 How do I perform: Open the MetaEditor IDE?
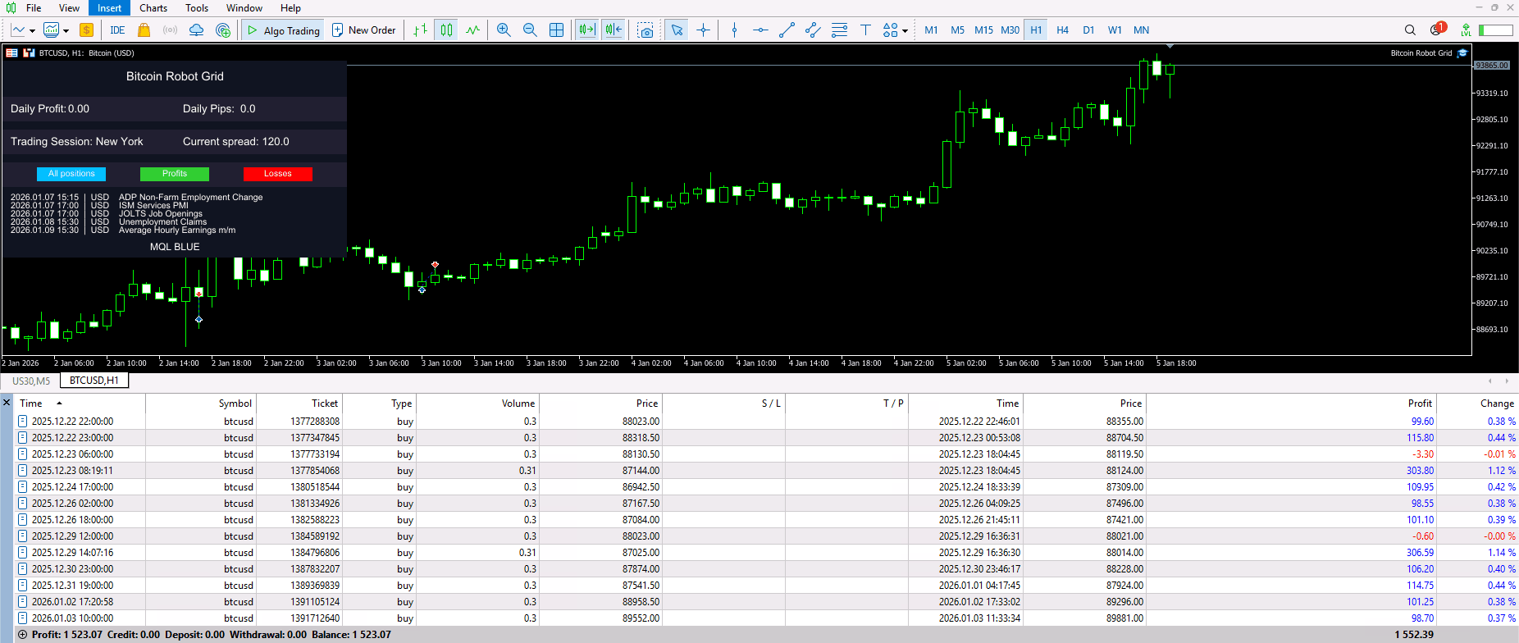117,30
